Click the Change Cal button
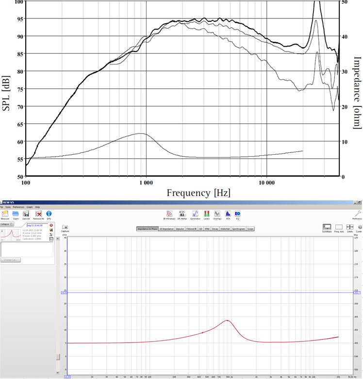Viewport: 363px width, 379px height. coord(11,260)
